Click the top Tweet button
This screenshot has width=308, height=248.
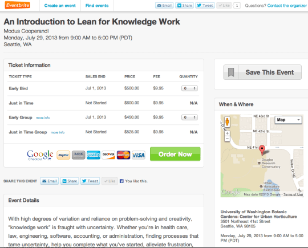pyautogui.click(x=205, y=6)
